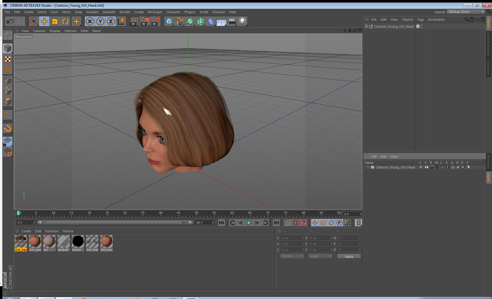The height and width of the screenshot is (299, 492).
Task: Toggle X-axis lock icon
Action: pyautogui.click(x=90, y=21)
